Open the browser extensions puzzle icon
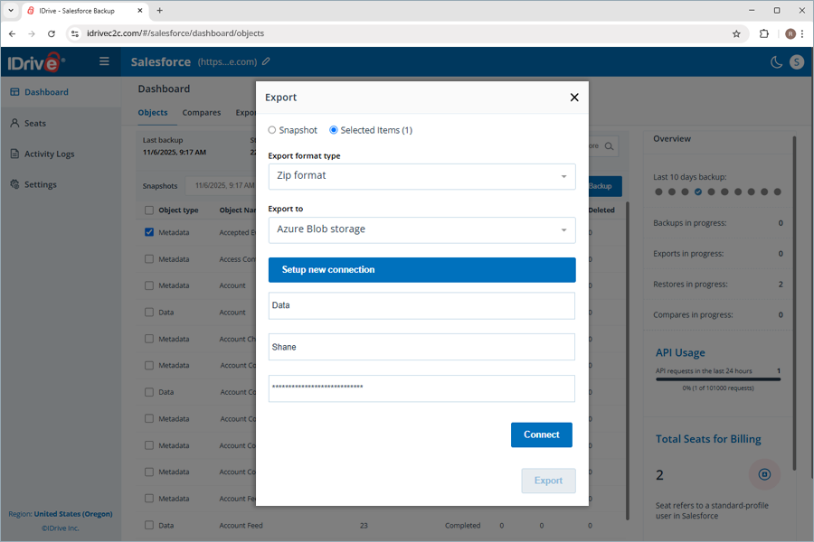This screenshot has width=814, height=542. point(763,33)
